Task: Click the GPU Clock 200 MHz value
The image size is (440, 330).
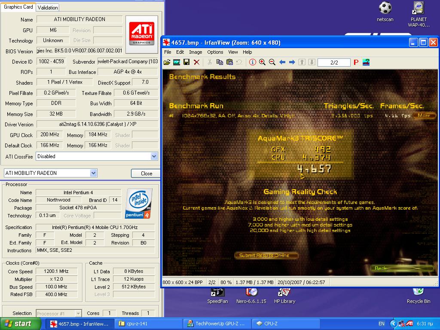Action: (50, 134)
